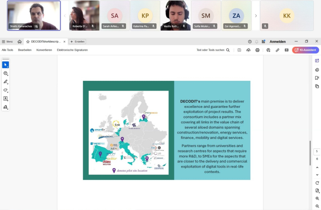321x210 pixels.
Task: Open the Menü hamburger menu
Action: point(7,42)
